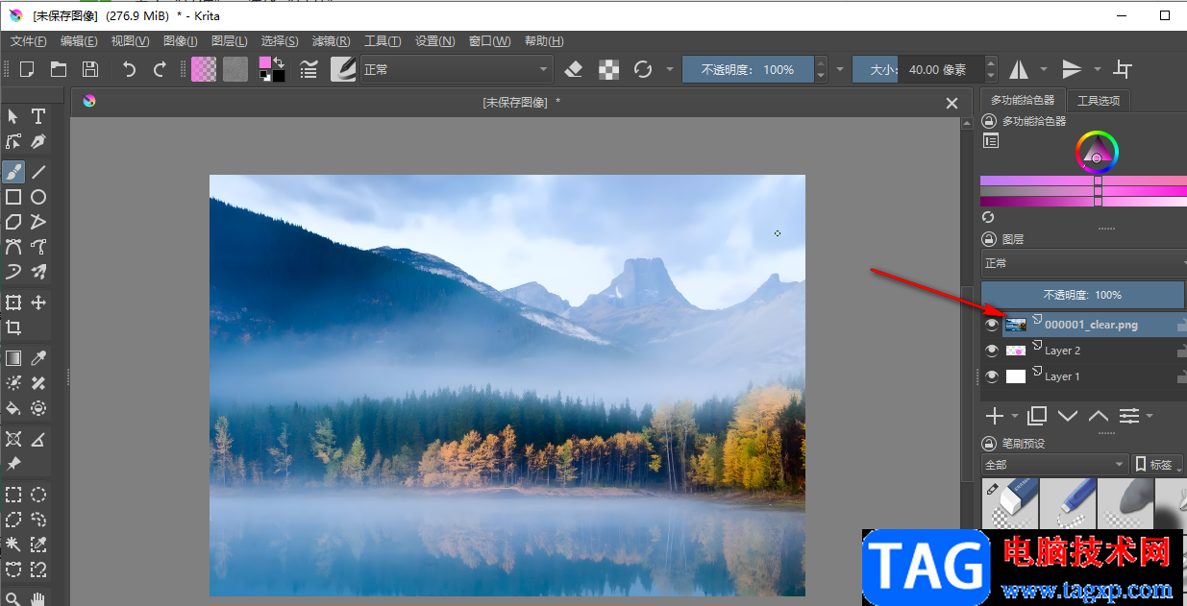Open brush blending mode dropdown 正常

coord(457,69)
